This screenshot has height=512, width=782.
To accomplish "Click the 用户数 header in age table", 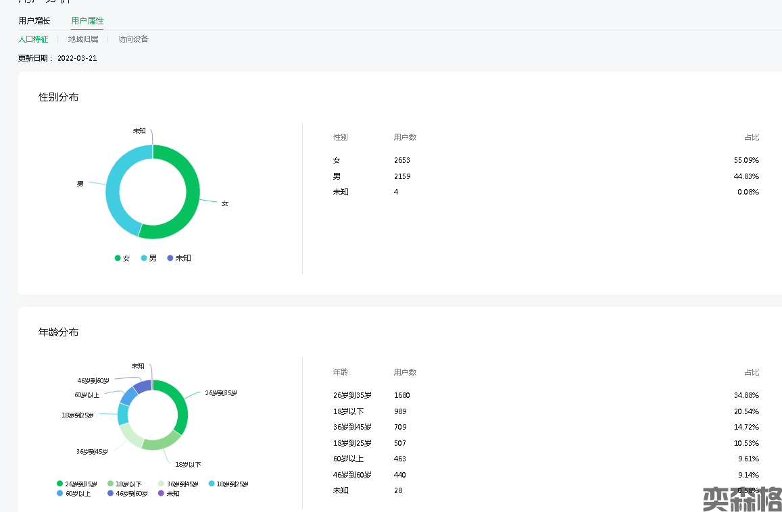I will 405,372.
